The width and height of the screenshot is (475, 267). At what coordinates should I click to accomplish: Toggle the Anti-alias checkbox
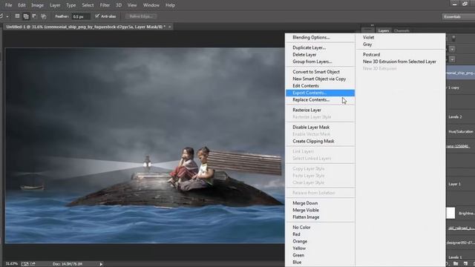97,16
